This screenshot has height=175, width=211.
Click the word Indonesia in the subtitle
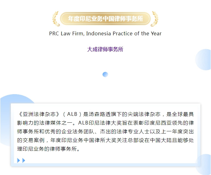(99, 33)
